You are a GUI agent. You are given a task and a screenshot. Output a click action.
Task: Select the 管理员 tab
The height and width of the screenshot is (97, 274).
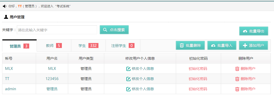pos(19,46)
